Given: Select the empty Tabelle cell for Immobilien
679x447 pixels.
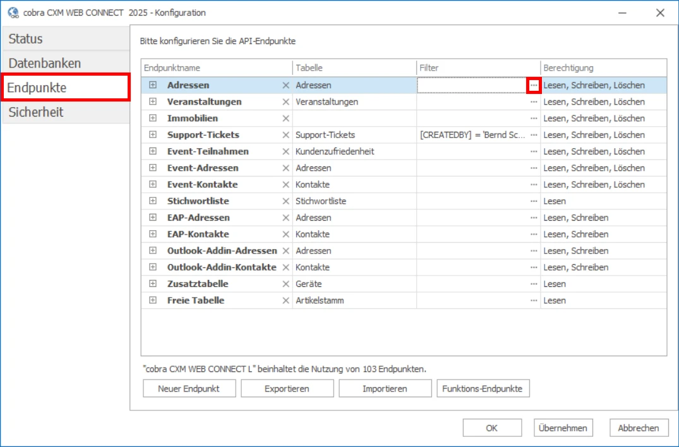Looking at the screenshot, I should 354,119.
